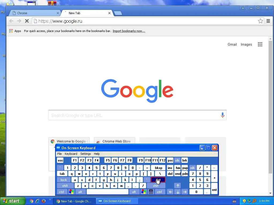Open Keyboard menu in On-Screen Keyboard
Image resolution: width=274 pixels, height=205 pixels.
(x=71, y=154)
